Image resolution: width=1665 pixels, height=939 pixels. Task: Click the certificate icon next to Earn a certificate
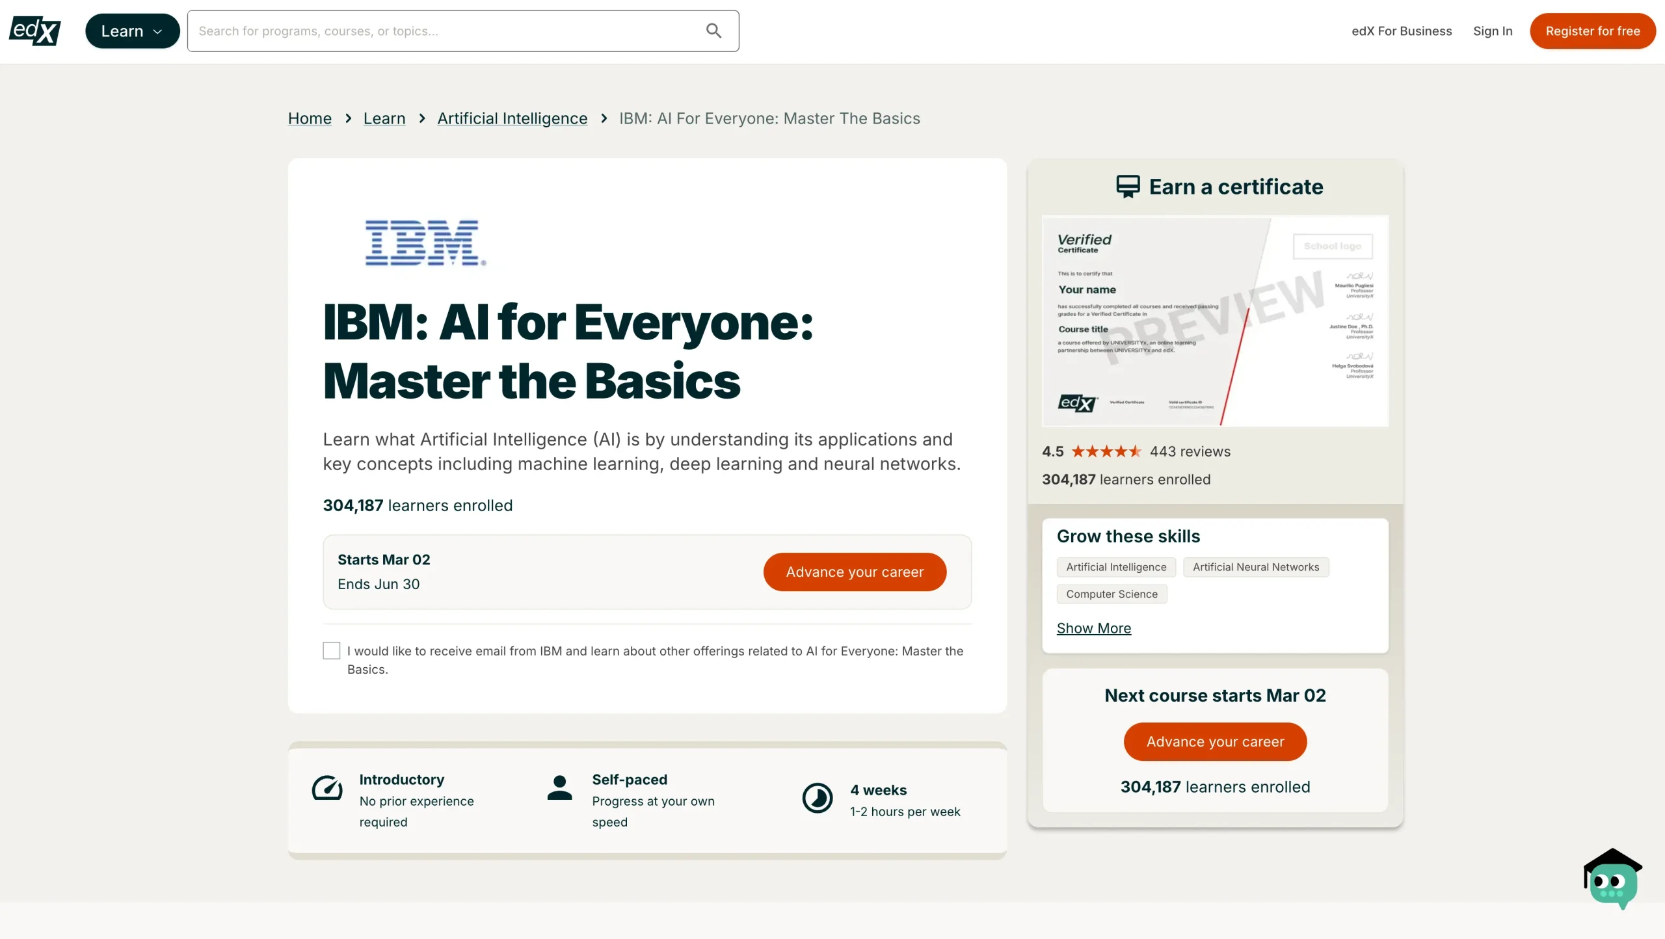[x=1128, y=187]
